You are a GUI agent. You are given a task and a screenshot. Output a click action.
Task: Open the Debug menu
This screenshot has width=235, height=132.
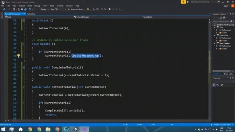tap(37, 6)
